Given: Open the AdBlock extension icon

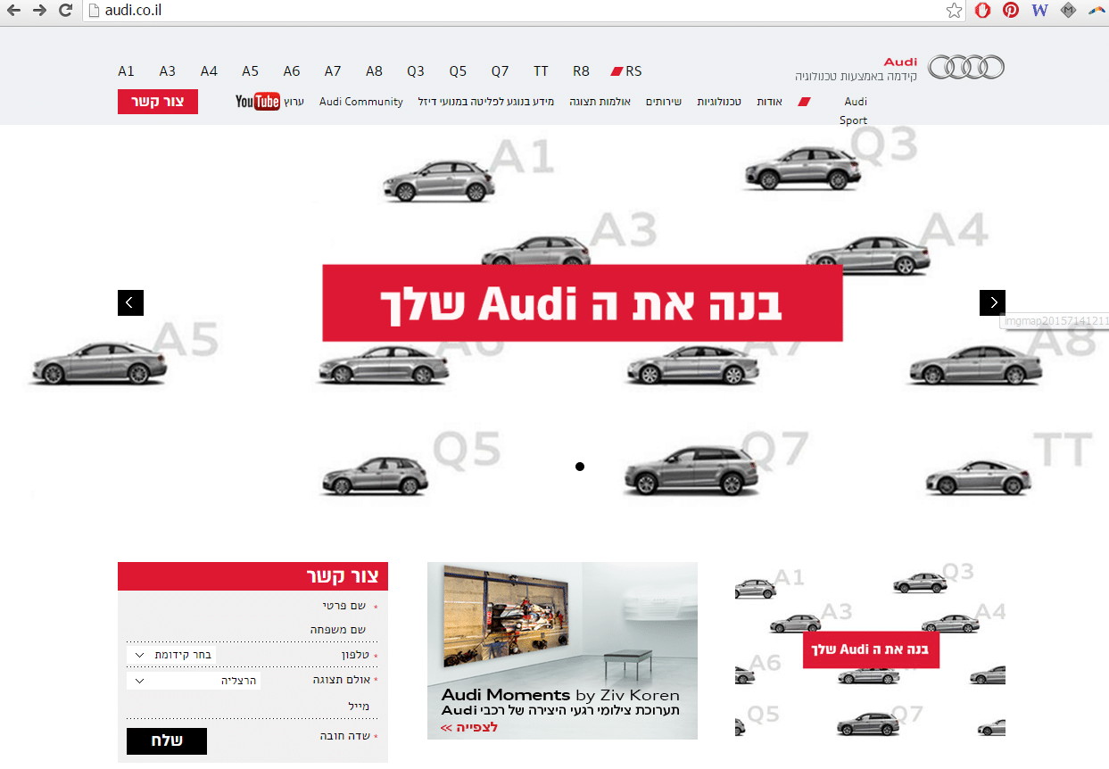Looking at the screenshot, I should pos(982,11).
